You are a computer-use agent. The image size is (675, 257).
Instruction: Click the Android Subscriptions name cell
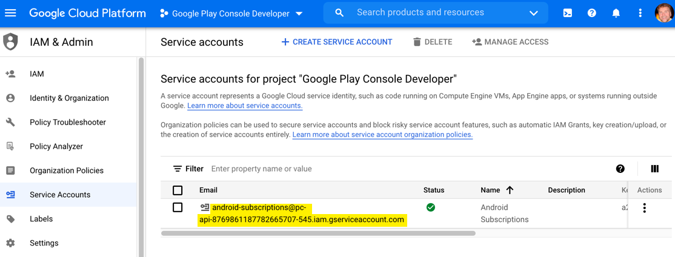point(505,213)
